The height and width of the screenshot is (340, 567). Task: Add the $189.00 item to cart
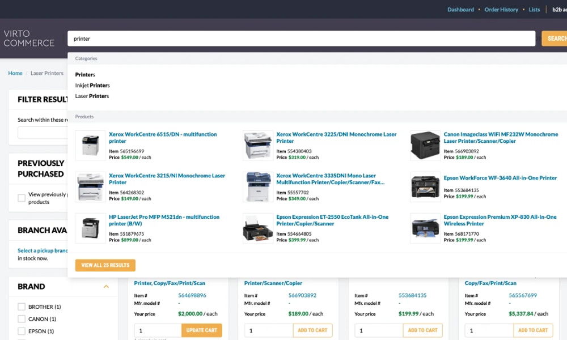click(312, 330)
